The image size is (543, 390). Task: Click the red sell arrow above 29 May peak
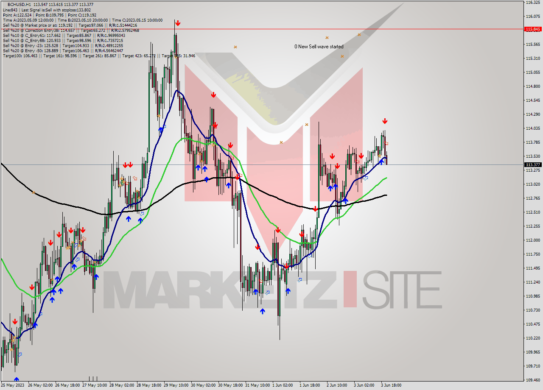(178, 23)
